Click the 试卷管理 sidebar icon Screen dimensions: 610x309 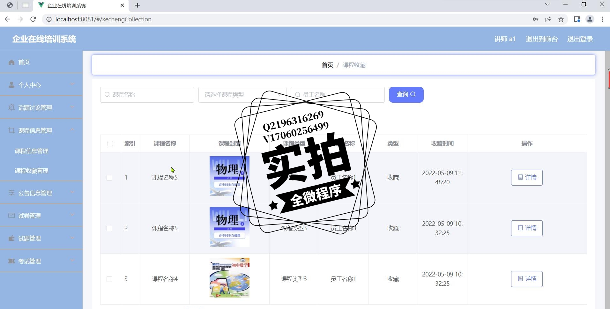(x=11, y=216)
